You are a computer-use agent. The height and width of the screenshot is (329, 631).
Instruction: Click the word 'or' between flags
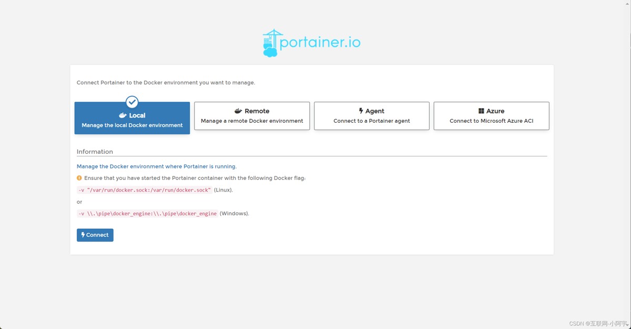(79, 202)
